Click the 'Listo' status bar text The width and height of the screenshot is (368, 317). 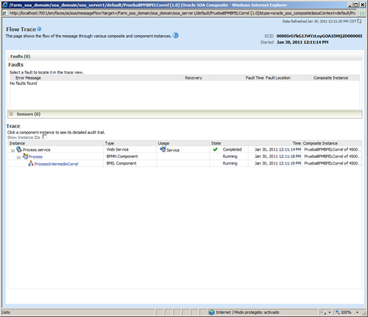pos(6,312)
